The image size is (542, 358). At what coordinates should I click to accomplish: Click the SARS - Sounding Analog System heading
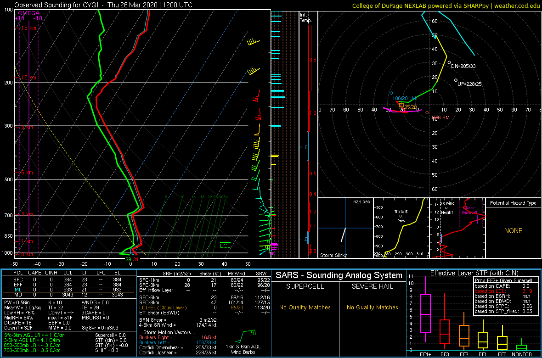[x=339, y=276]
